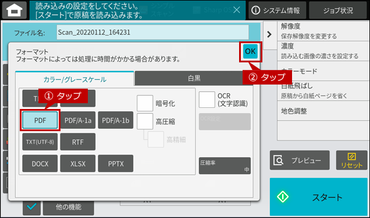The height and width of the screenshot is (218, 370).
Task: Switch to カラー/グレースケール tab
Action: 74,79
